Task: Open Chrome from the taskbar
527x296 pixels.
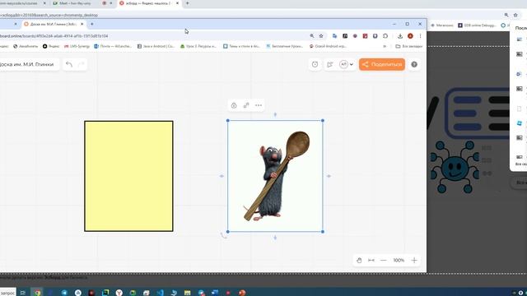Action: 37,293
